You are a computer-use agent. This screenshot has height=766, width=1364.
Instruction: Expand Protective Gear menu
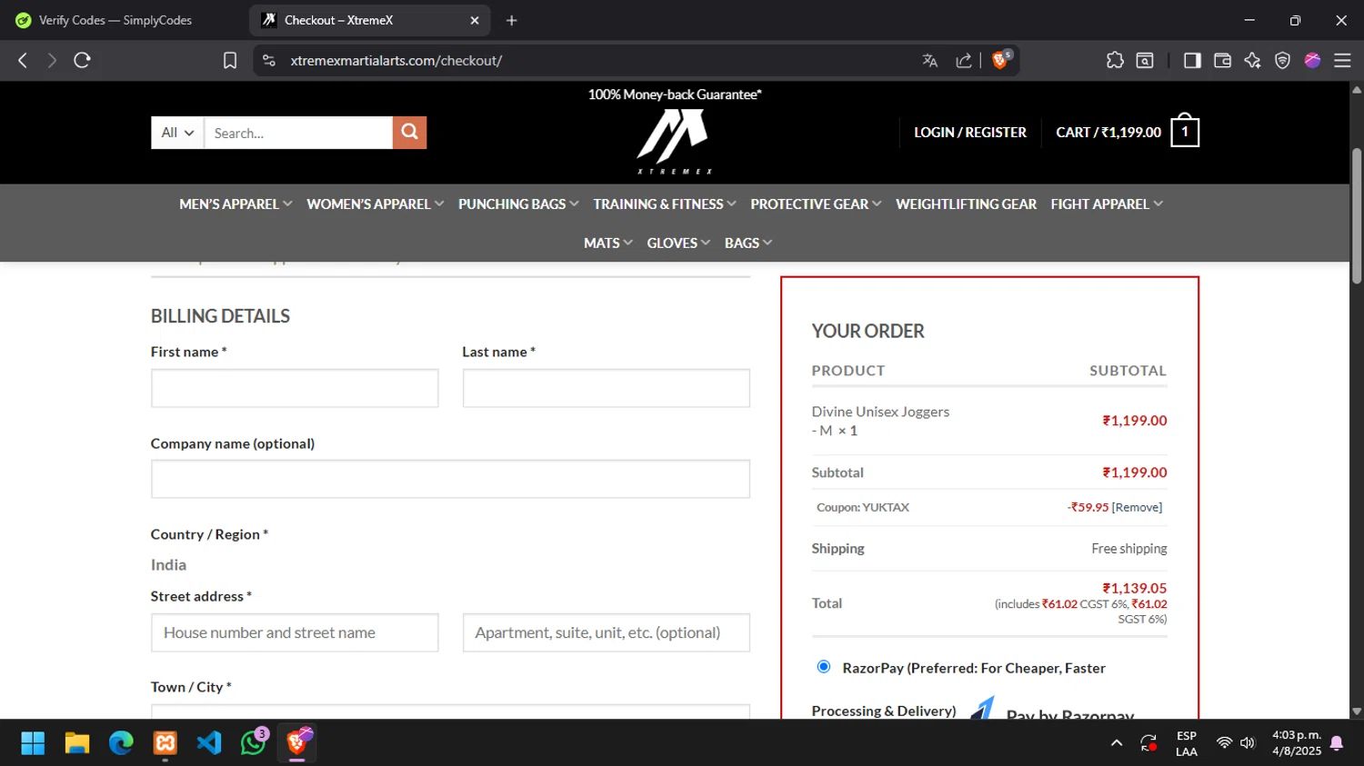(816, 204)
